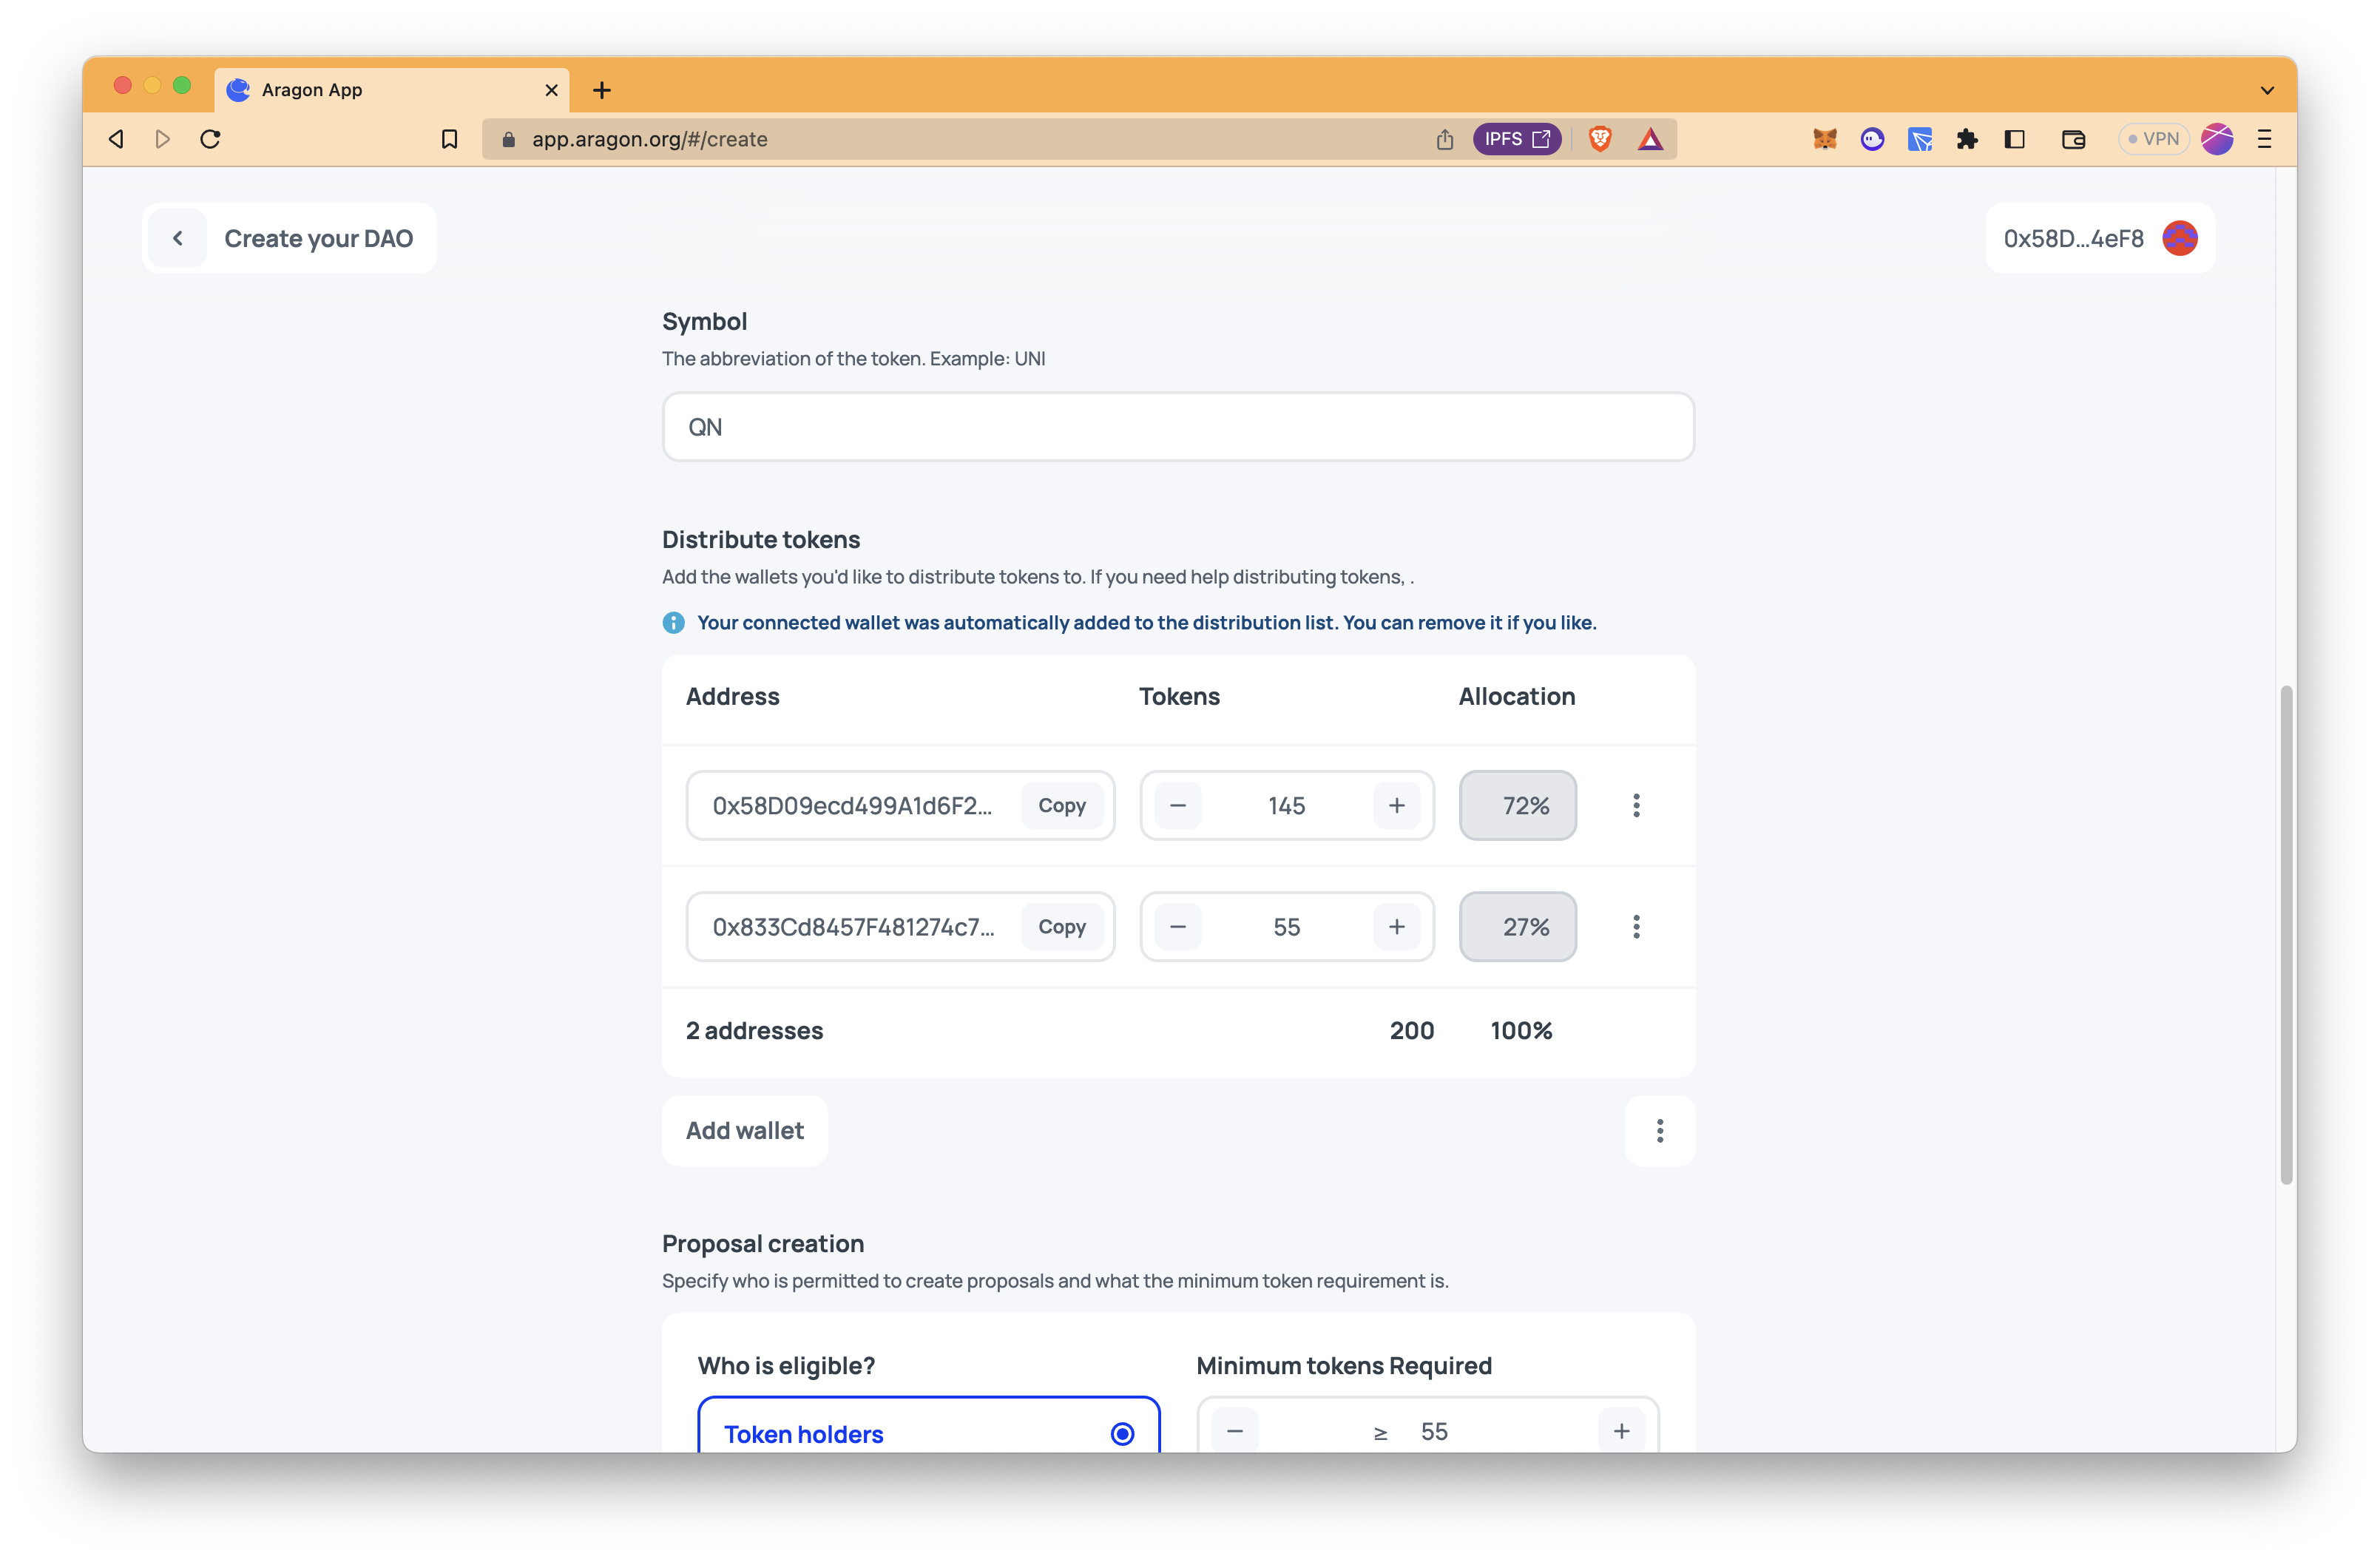The height and width of the screenshot is (1562, 2380).
Task: Open Brave Shields lion icon
Action: pos(1600,139)
